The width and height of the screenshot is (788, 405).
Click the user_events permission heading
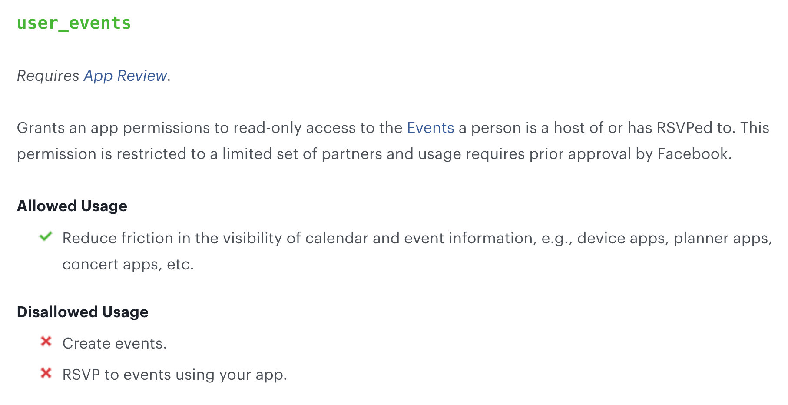74,23
